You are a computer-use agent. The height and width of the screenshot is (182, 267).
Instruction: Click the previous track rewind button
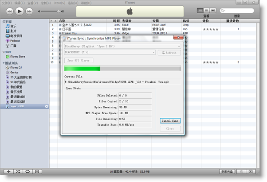point(10,12)
